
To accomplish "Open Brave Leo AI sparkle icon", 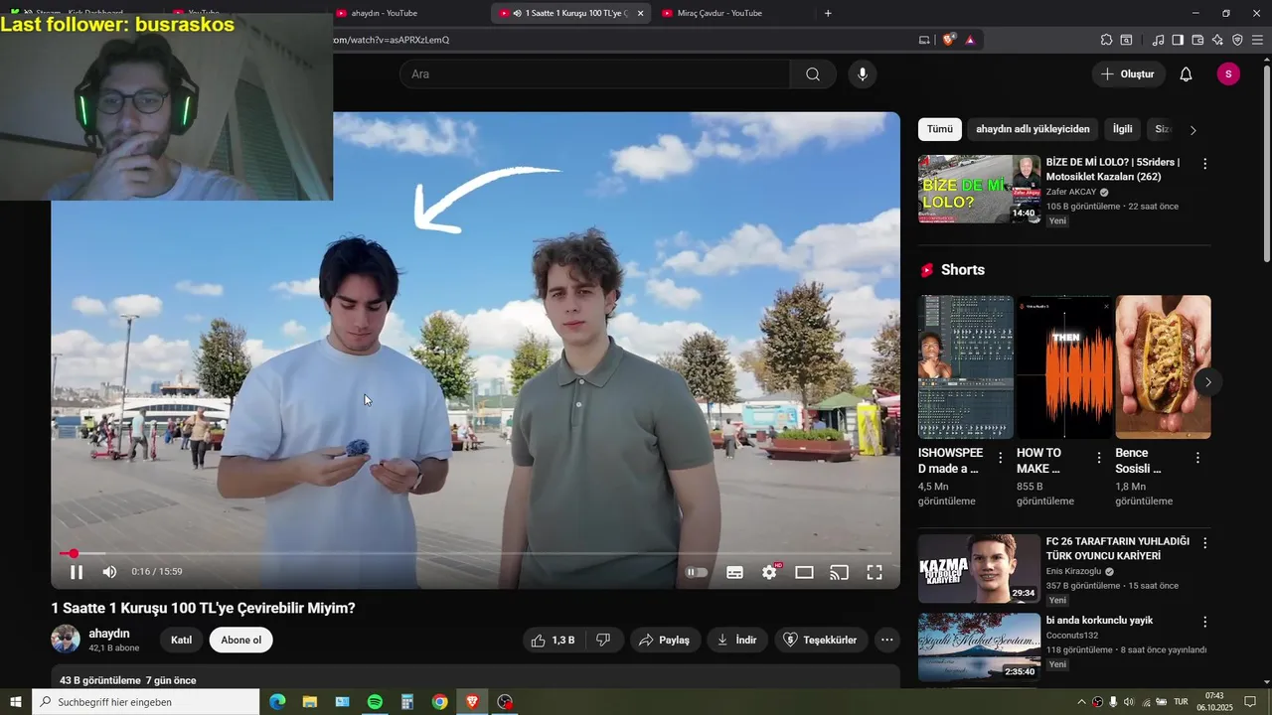I will click(1217, 40).
